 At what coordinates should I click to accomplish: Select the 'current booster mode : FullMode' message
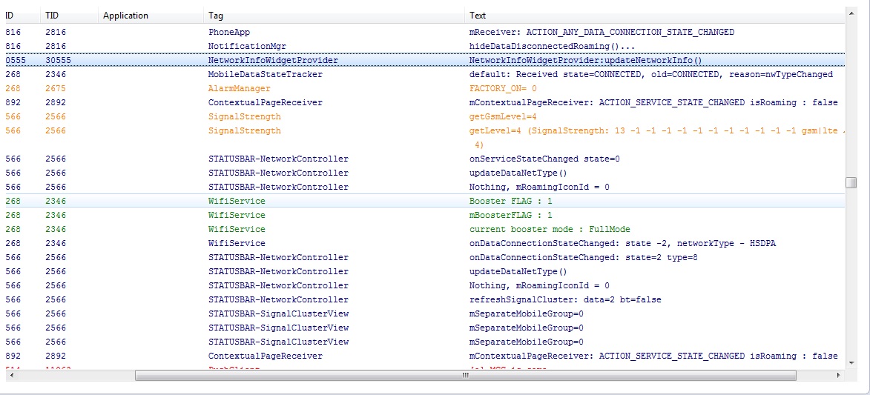click(x=550, y=229)
